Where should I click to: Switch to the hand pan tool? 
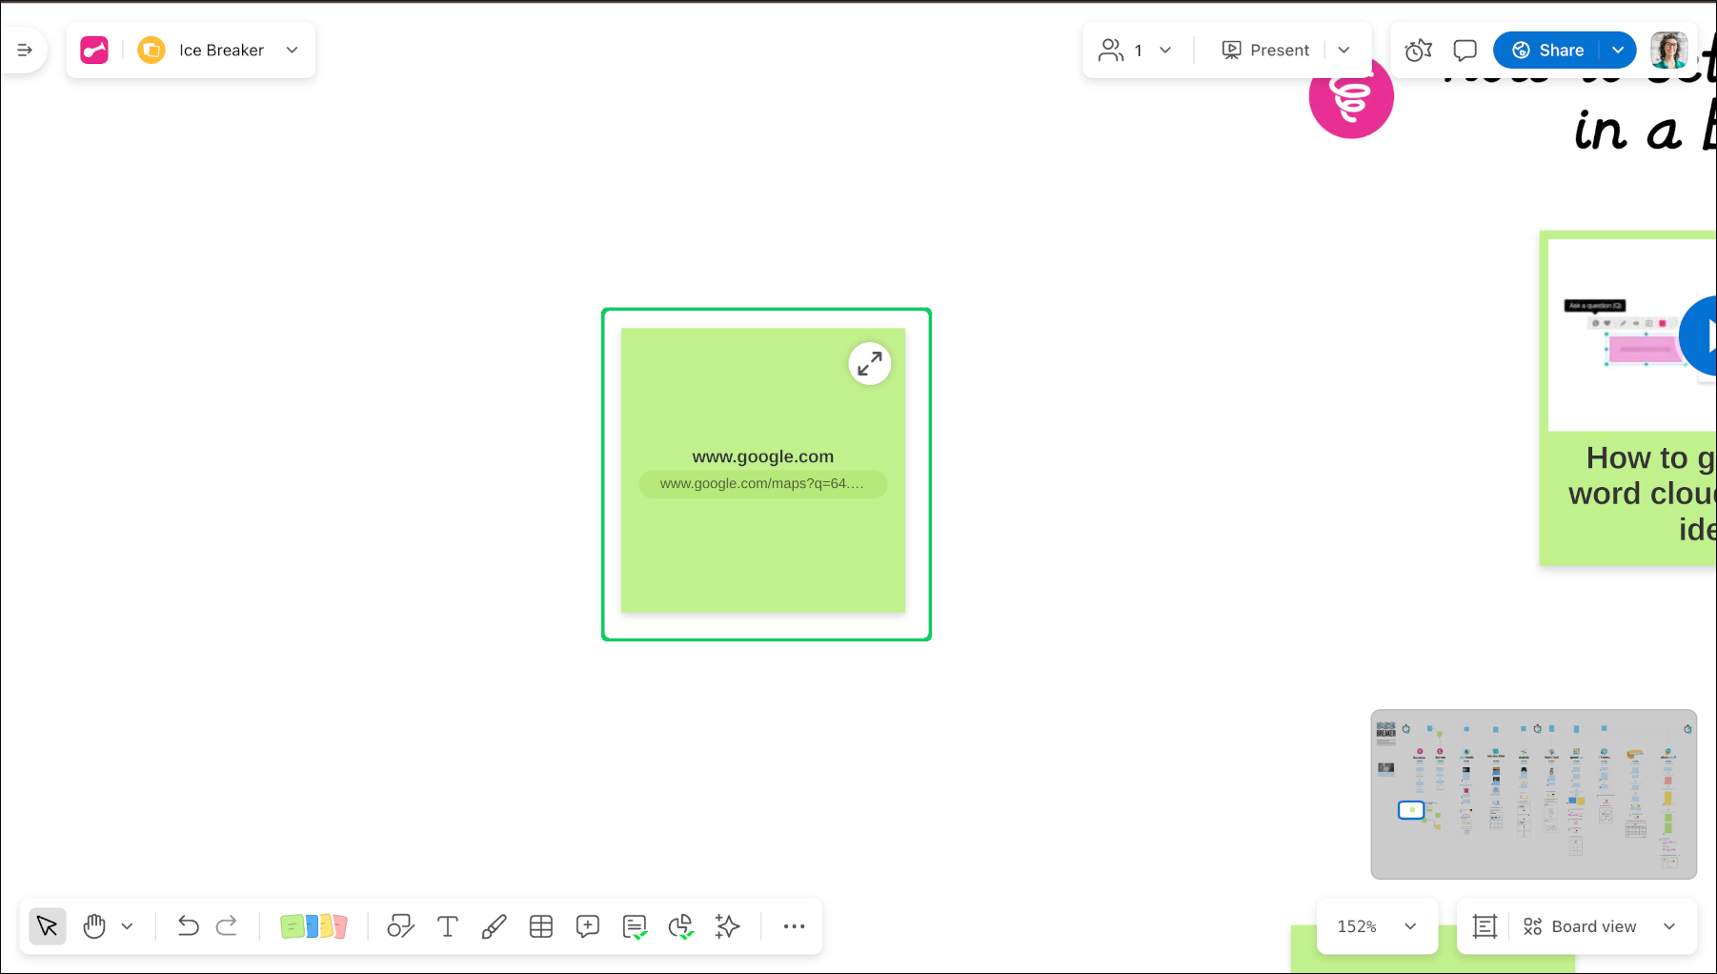click(93, 925)
